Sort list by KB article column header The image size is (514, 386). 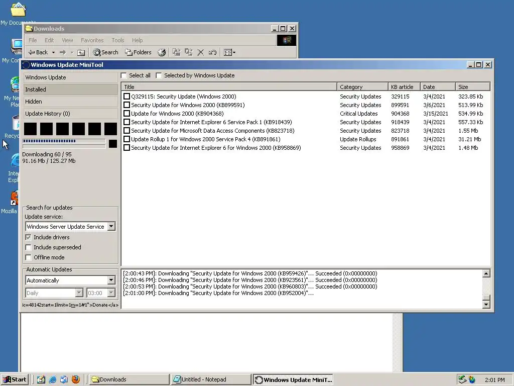click(404, 86)
